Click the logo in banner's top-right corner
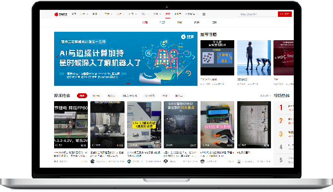This screenshot has height=192, width=333. (187, 37)
